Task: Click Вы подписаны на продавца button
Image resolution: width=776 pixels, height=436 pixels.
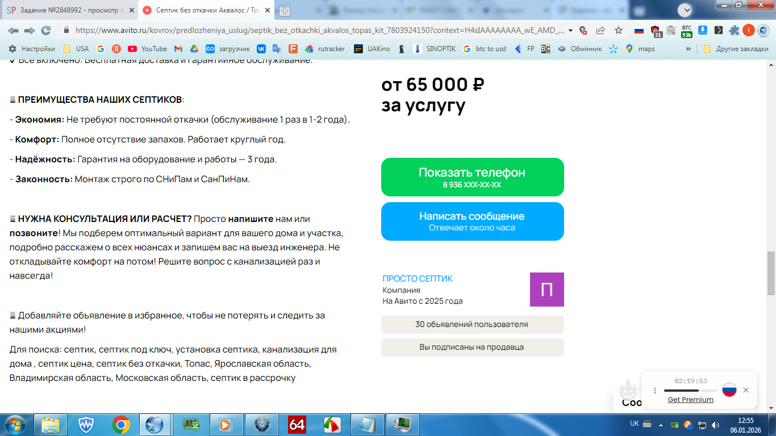Action: pos(473,347)
